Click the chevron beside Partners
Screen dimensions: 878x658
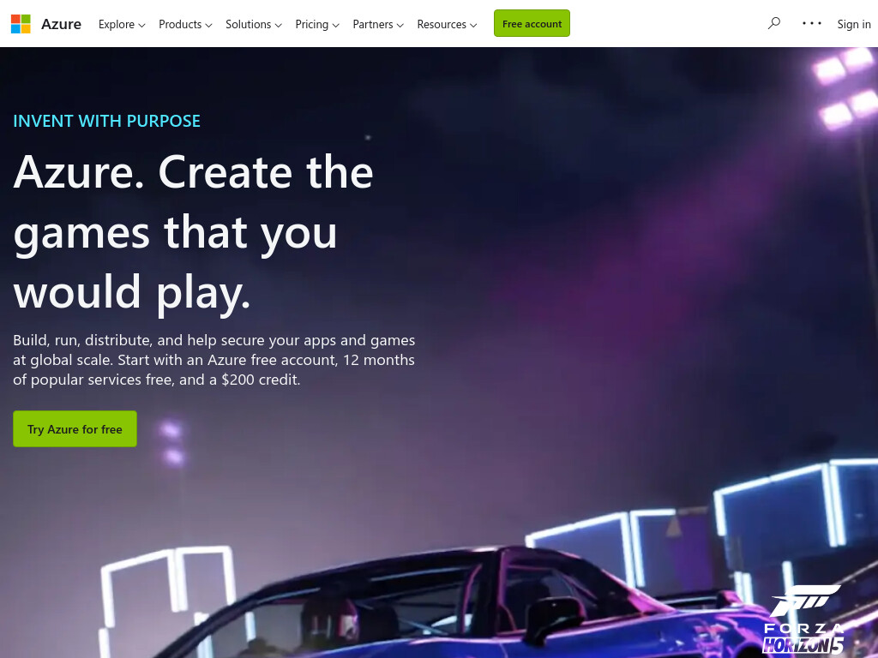tap(400, 25)
